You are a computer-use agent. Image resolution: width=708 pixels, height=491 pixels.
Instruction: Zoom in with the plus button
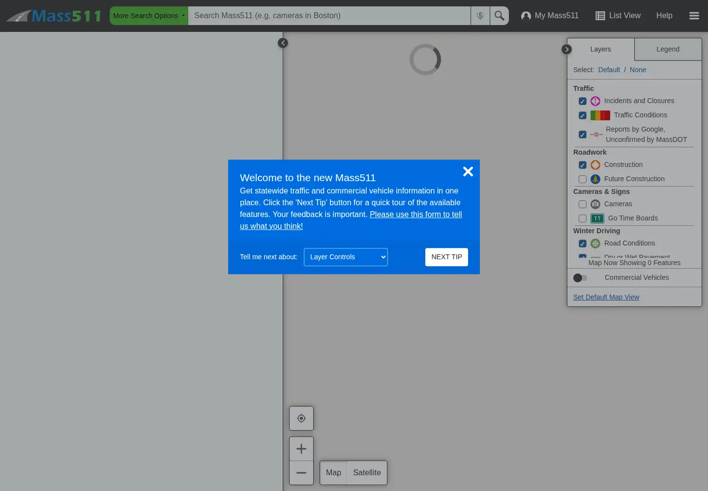[301, 449]
